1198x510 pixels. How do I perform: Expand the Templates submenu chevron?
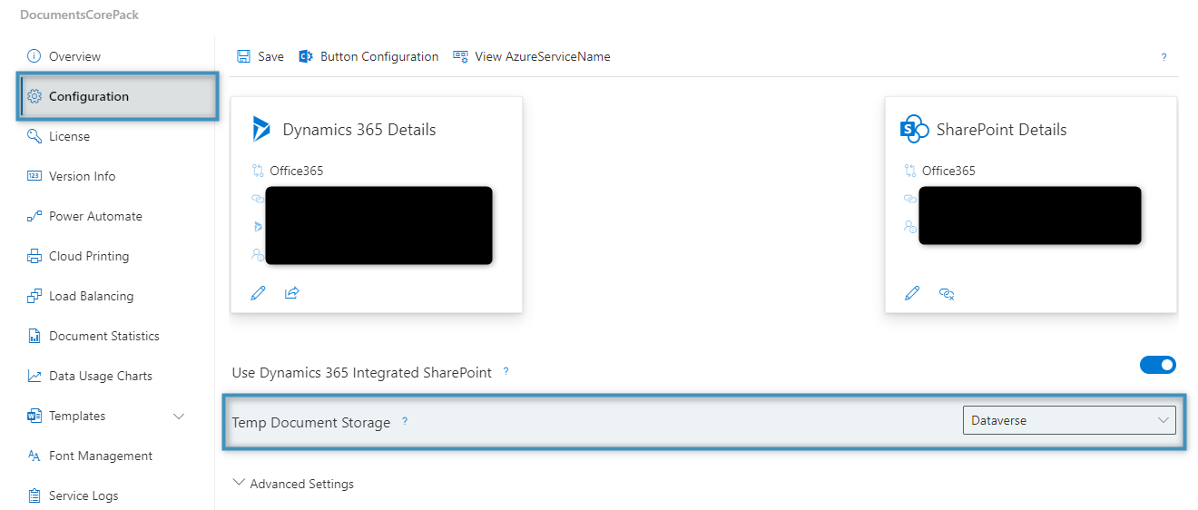coord(179,417)
